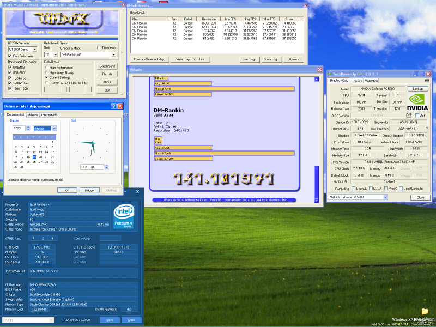Open the Bots count dropdown
The width and height of the screenshot is (436, 327).
56,55
